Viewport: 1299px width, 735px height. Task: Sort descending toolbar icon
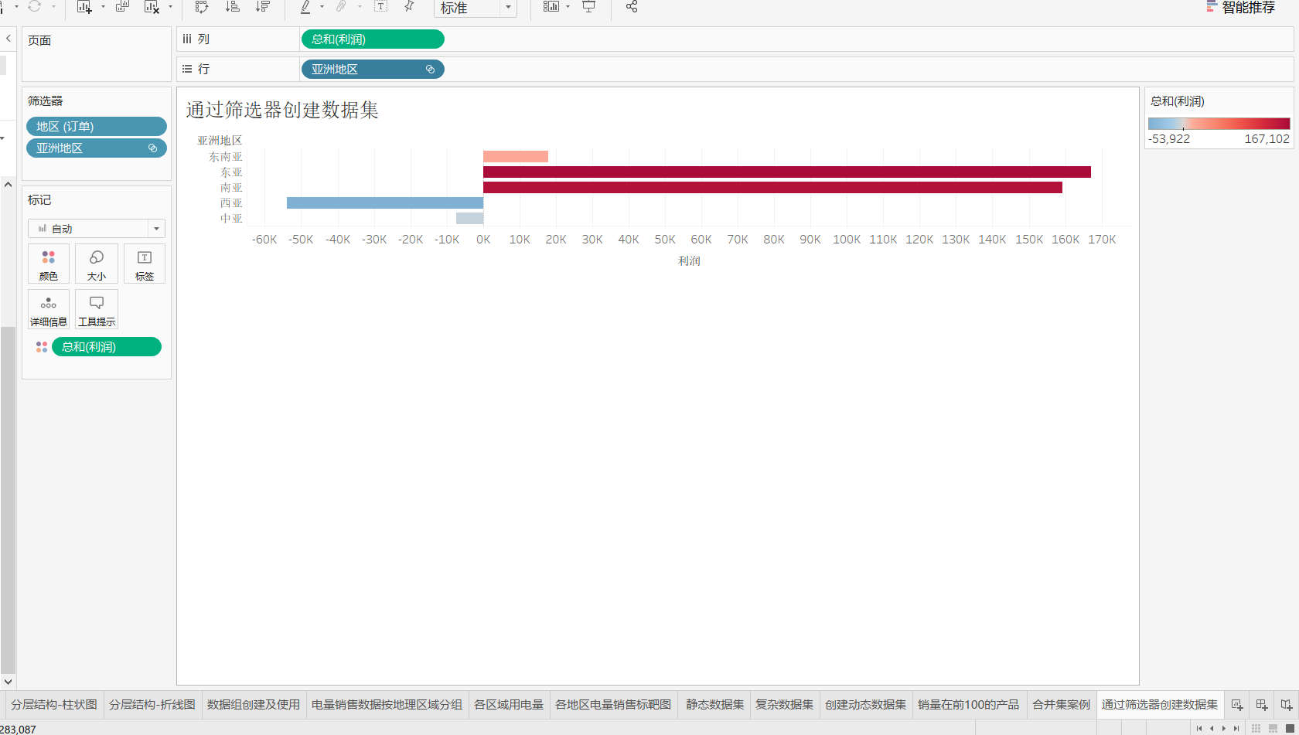263,7
